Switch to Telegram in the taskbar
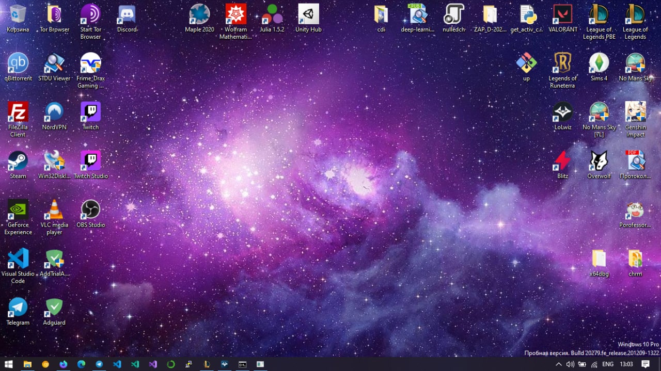The image size is (661, 371). 99,364
